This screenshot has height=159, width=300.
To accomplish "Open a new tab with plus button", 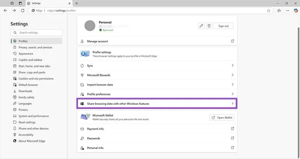I will point(76,3).
